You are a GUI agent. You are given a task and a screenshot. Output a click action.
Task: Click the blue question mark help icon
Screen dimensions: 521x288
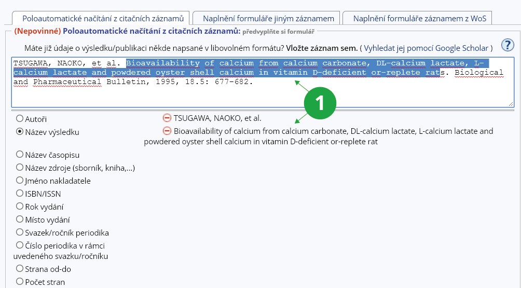pos(507,45)
